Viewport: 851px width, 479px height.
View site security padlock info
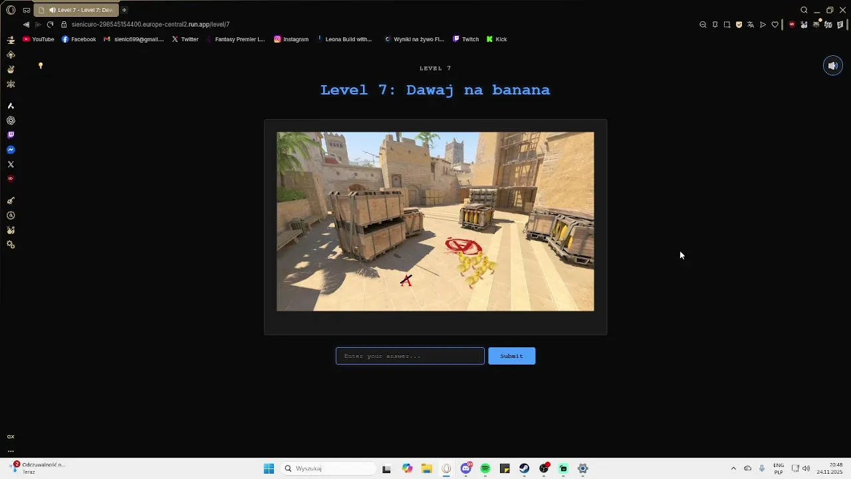tap(64, 25)
